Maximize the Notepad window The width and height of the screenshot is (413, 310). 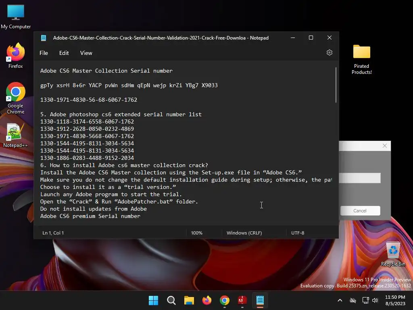(x=311, y=38)
